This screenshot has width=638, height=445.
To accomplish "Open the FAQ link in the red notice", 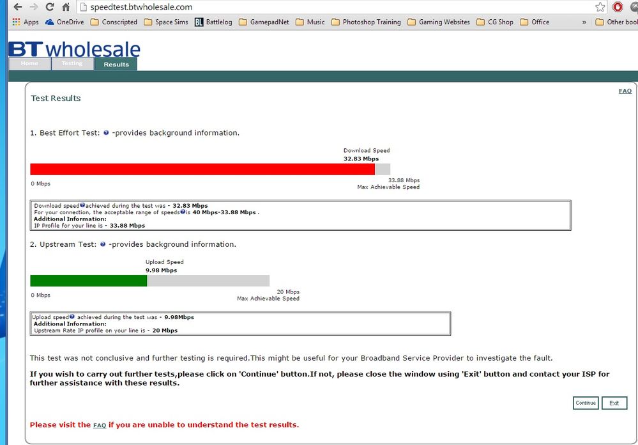I will tap(100, 425).
